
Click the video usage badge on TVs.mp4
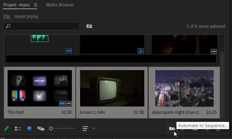point(62,103)
